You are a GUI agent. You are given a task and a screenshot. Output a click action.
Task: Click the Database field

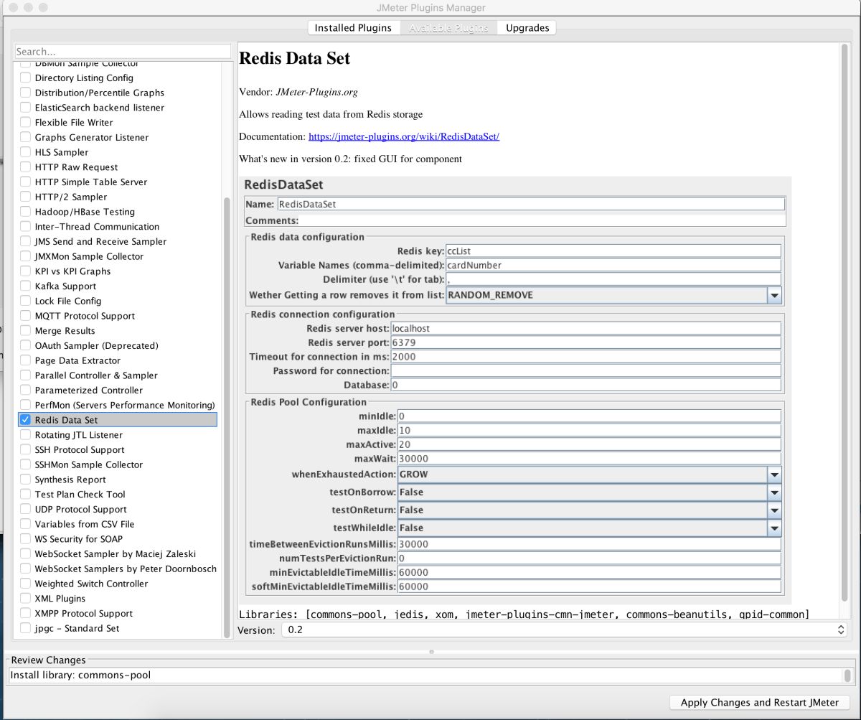click(585, 385)
